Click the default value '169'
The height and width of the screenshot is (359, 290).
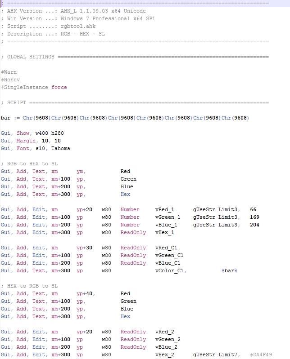click(x=255, y=217)
